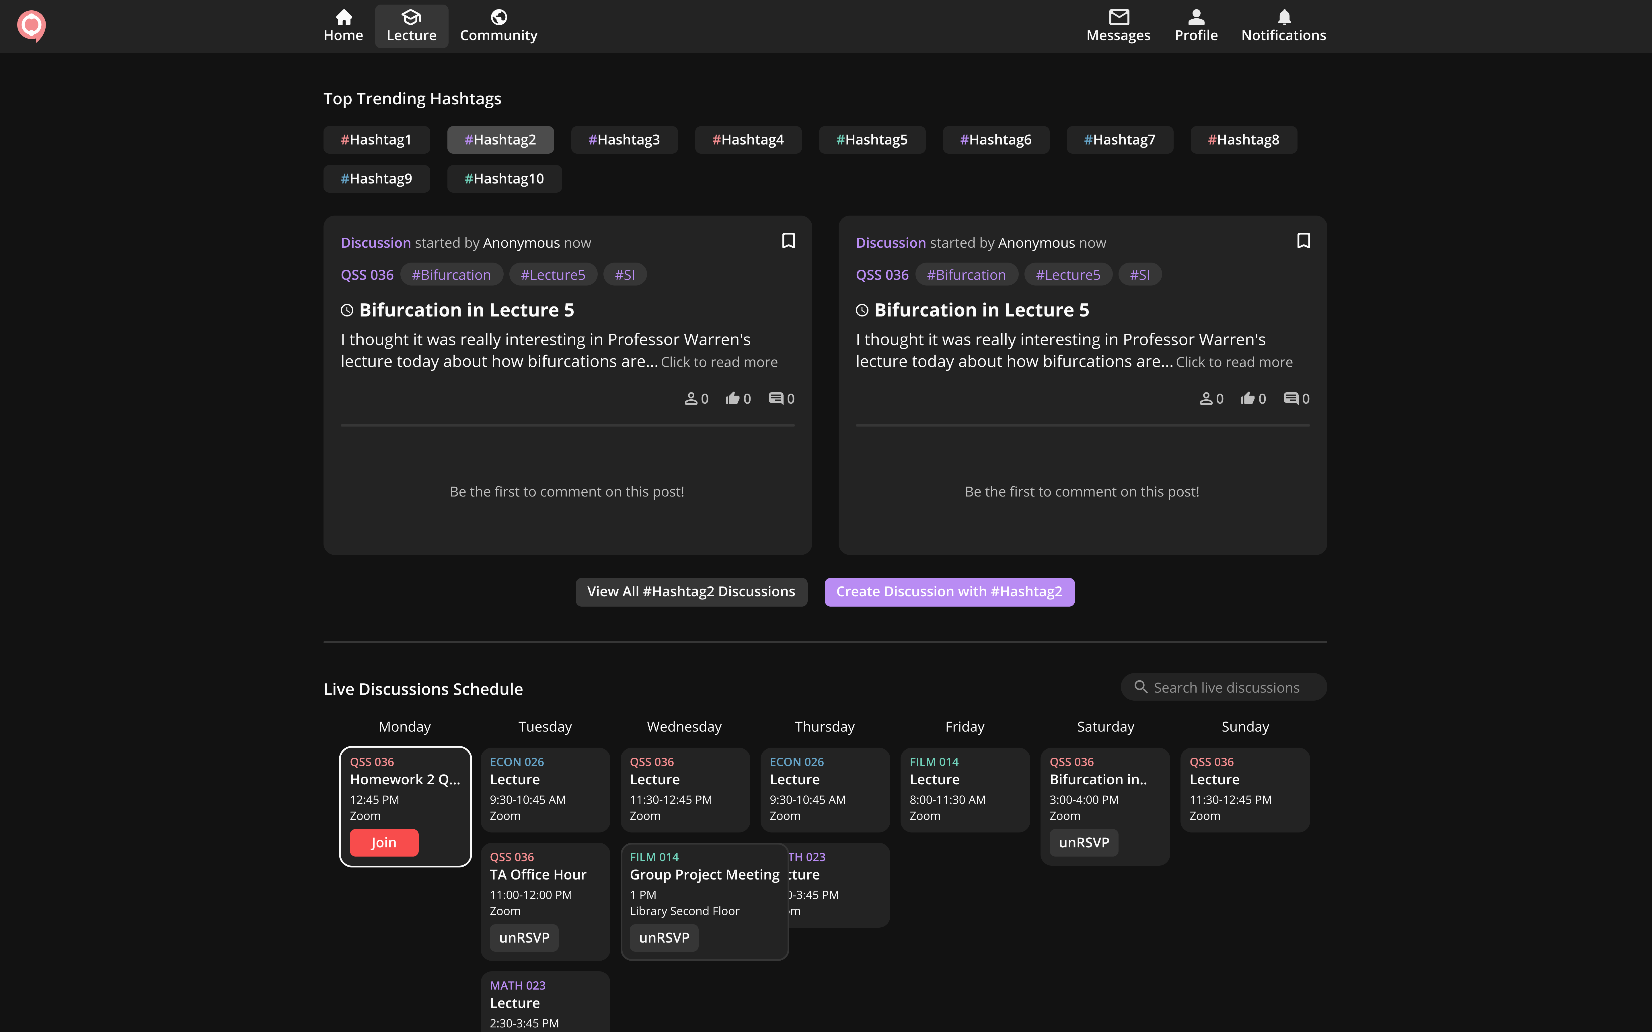1652x1032 pixels.
Task: Select the #Hashtag3 chip
Action: coord(625,140)
